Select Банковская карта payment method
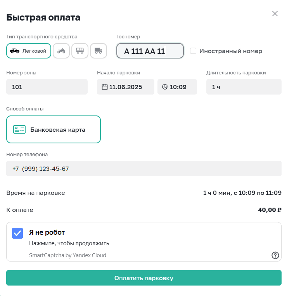The image size is (287, 296). [x=54, y=129]
